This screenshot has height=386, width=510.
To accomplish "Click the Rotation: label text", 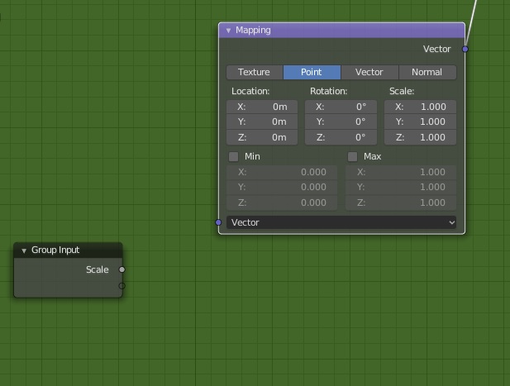I will coord(328,92).
